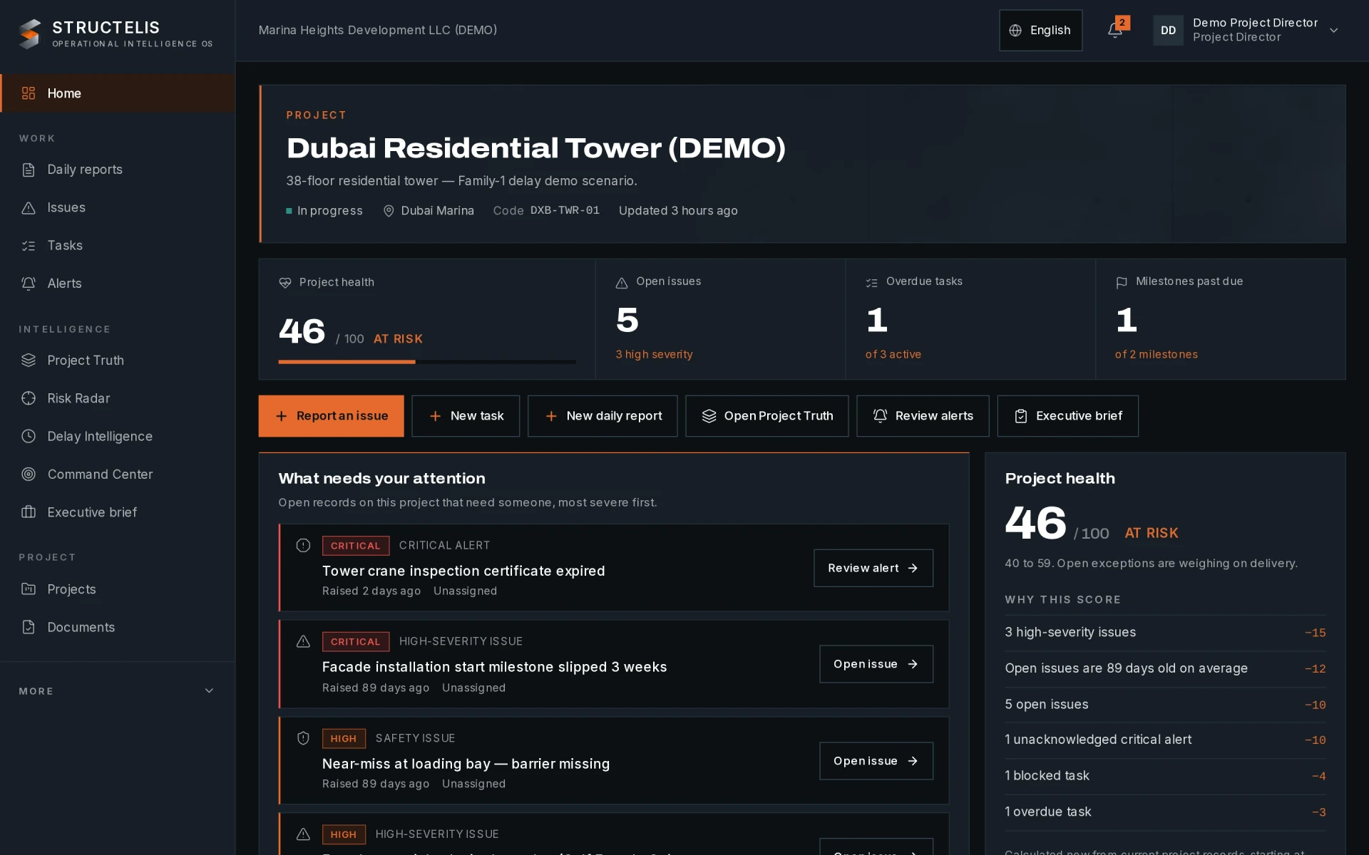
Task: Click the Home grid icon in the sidebar
Action: (x=29, y=93)
